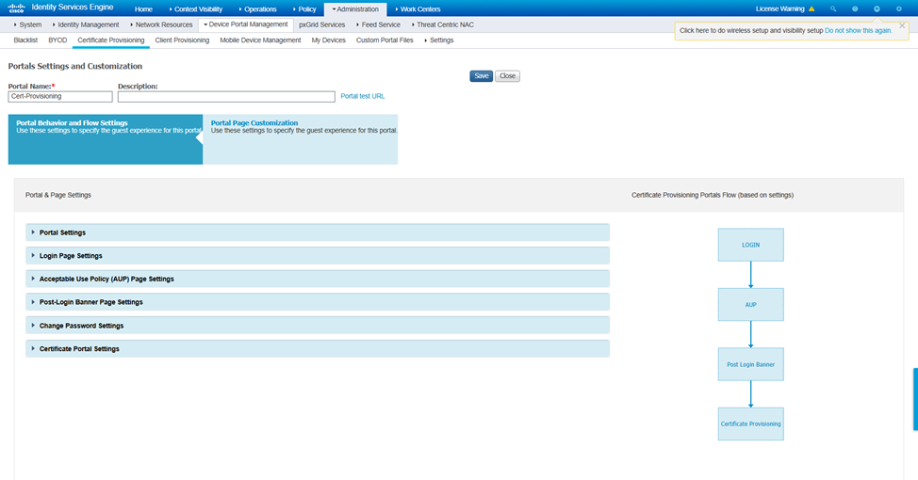918x480 pixels.
Task: Click the Post Login Banner flow box
Action: tap(750, 364)
